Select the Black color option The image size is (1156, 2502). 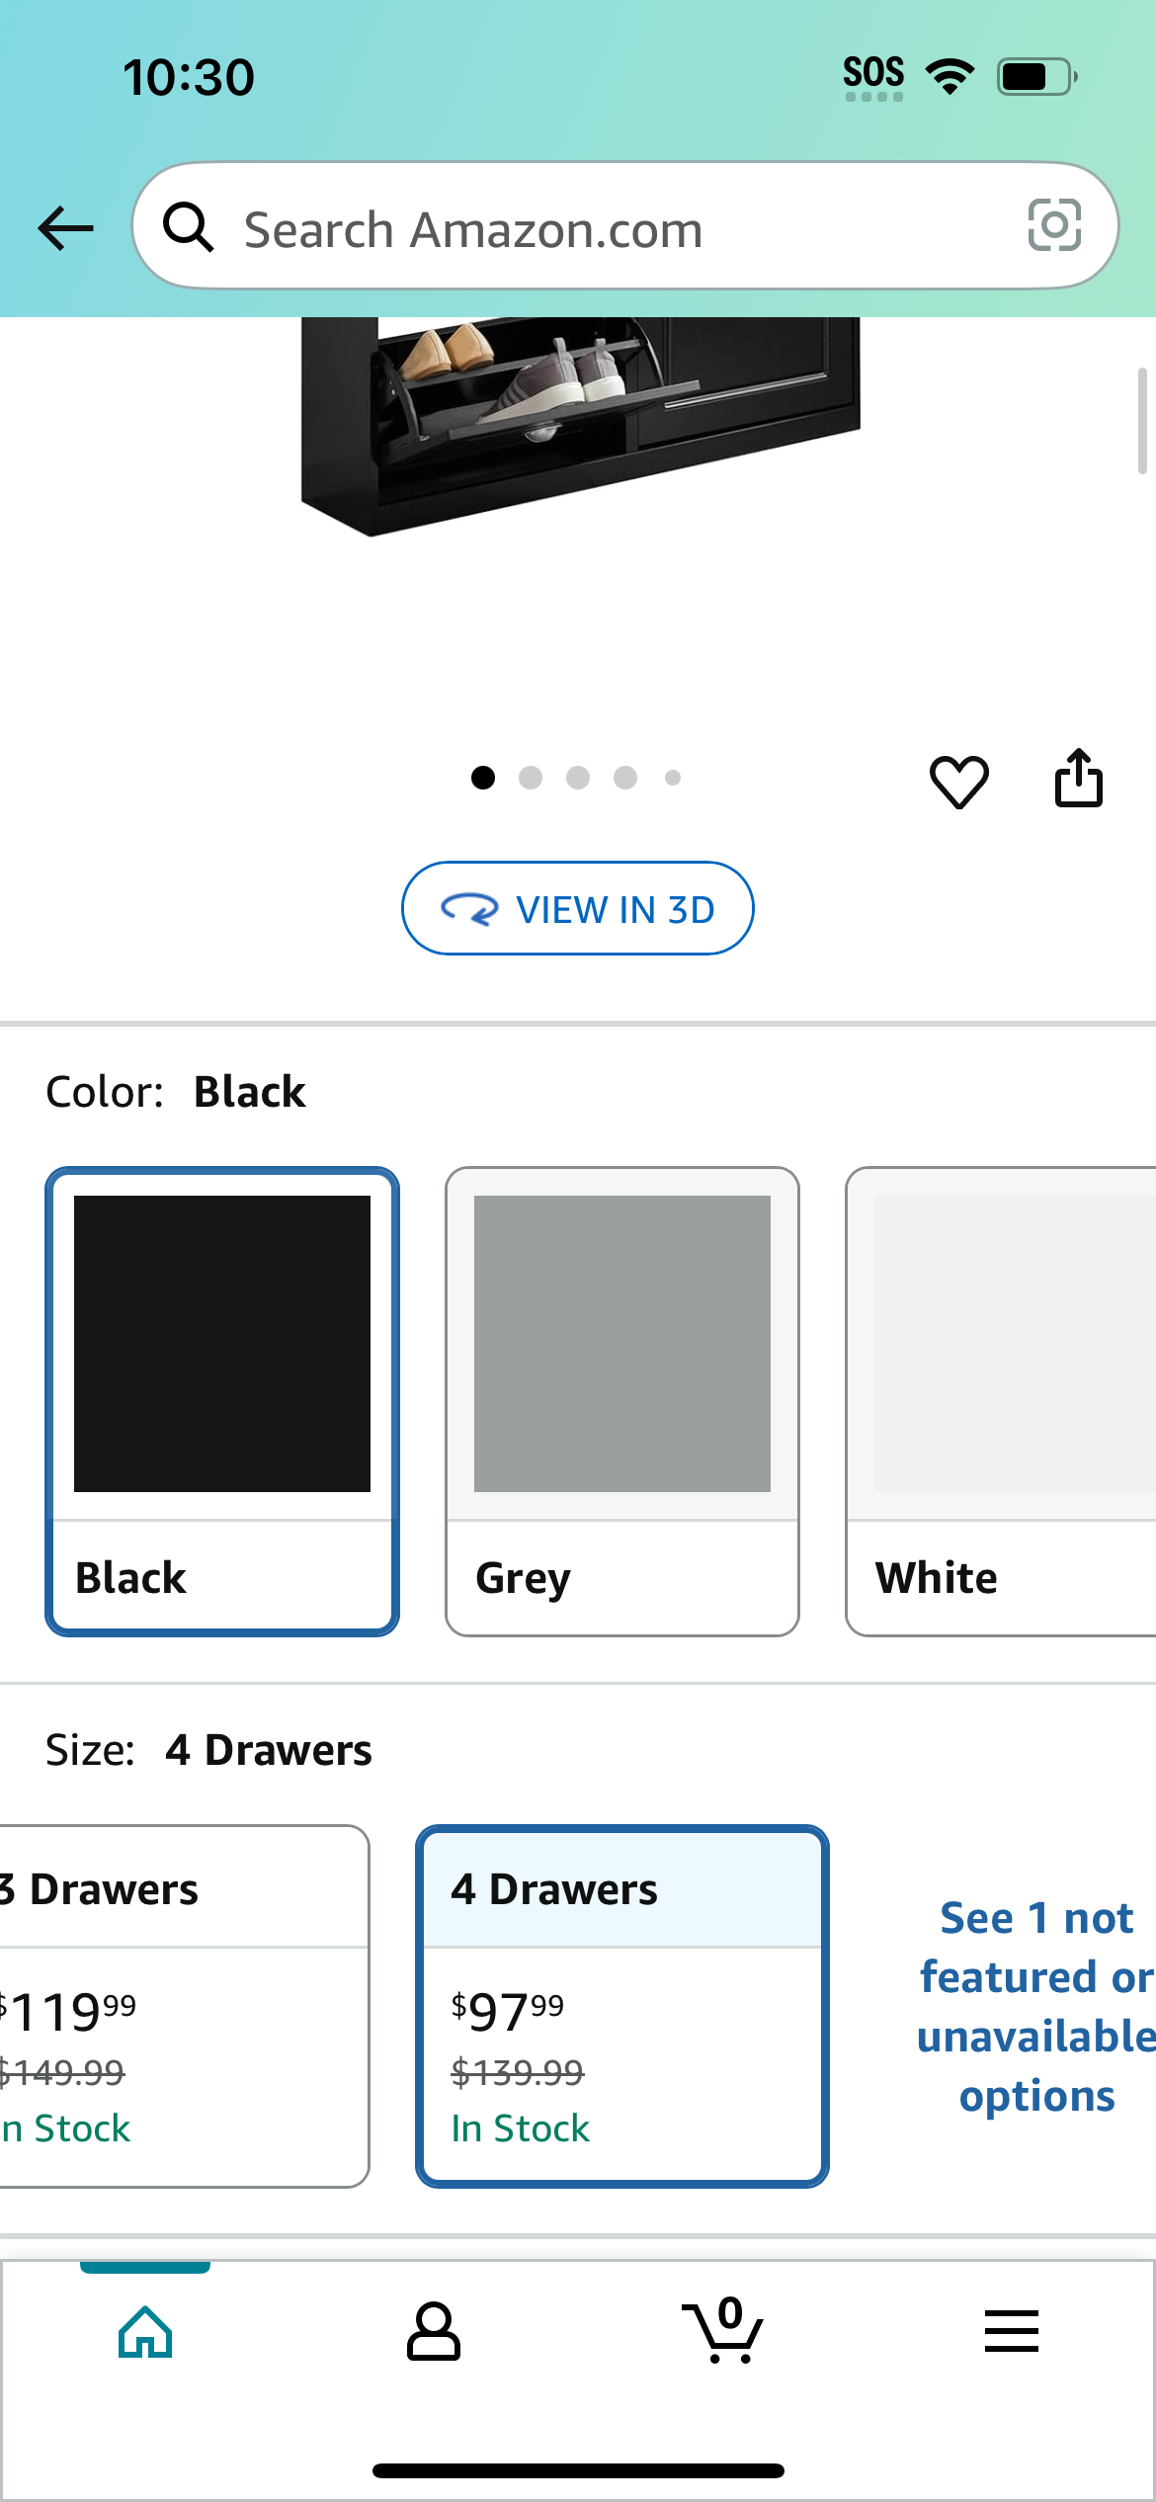point(222,1401)
